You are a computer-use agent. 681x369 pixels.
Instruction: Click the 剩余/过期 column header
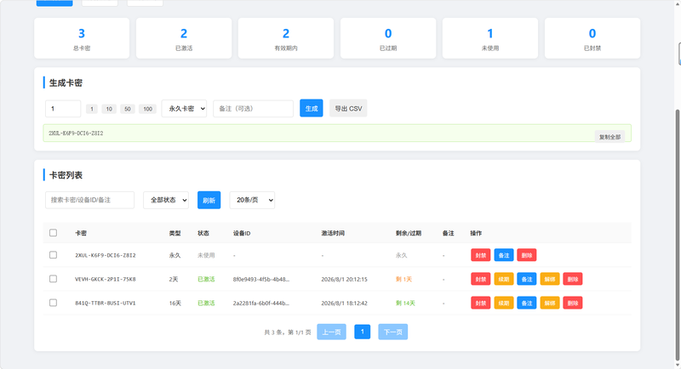(409, 233)
